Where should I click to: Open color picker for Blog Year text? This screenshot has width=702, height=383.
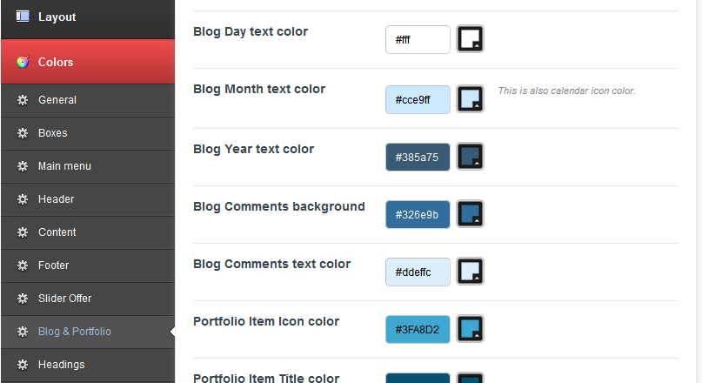pyautogui.click(x=470, y=157)
